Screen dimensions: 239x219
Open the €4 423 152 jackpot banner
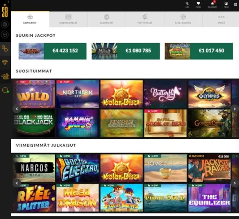(52, 51)
